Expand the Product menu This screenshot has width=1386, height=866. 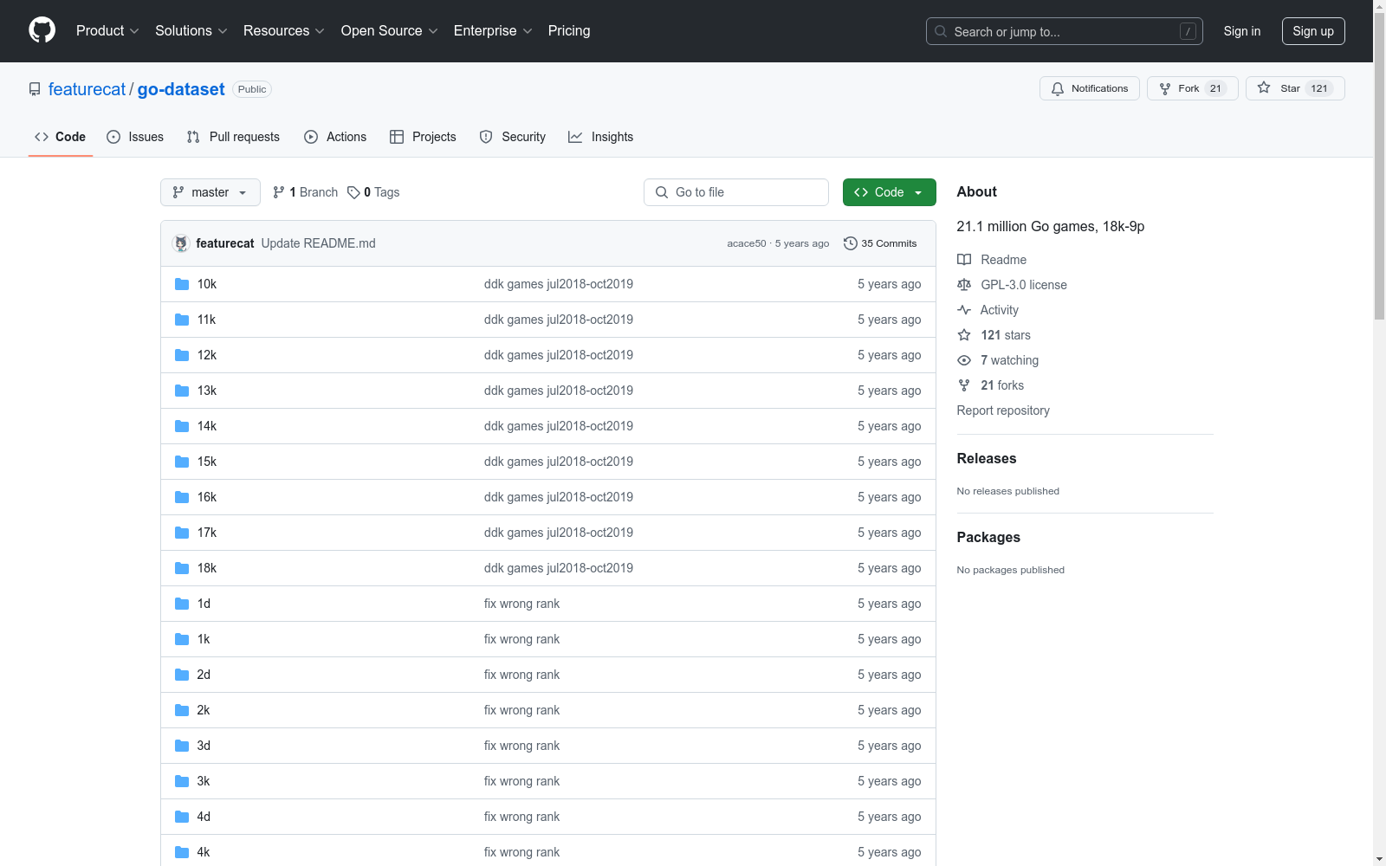(x=107, y=30)
